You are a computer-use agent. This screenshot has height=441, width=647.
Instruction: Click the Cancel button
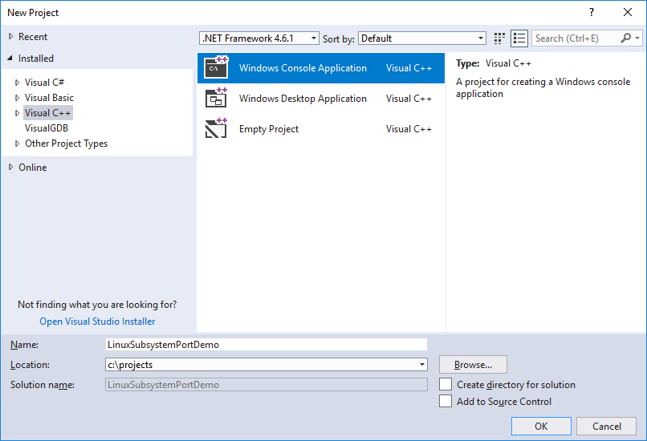tap(606, 426)
